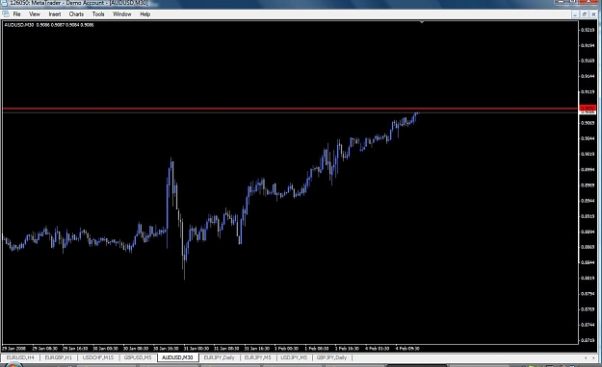The image size is (602, 367).
Task: Switch to the GBPJPY,Daily chart tab
Action: [x=331, y=357]
